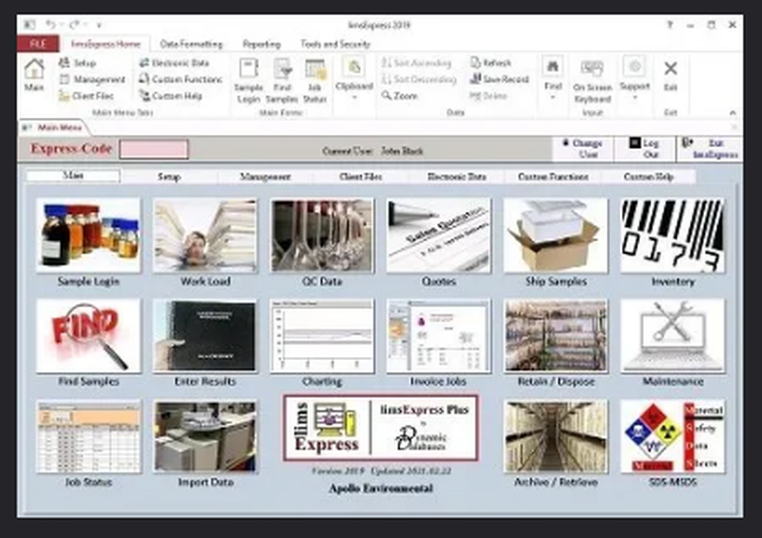Switch to Data Formatting ribbon tab
Screen dimensions: 762x538
(191, 44)
